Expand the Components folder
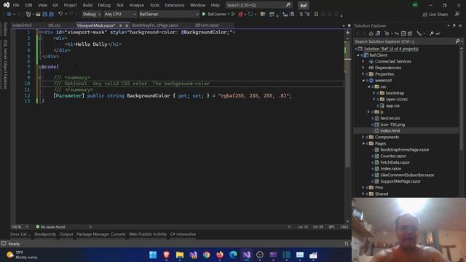 pos(363,138)
